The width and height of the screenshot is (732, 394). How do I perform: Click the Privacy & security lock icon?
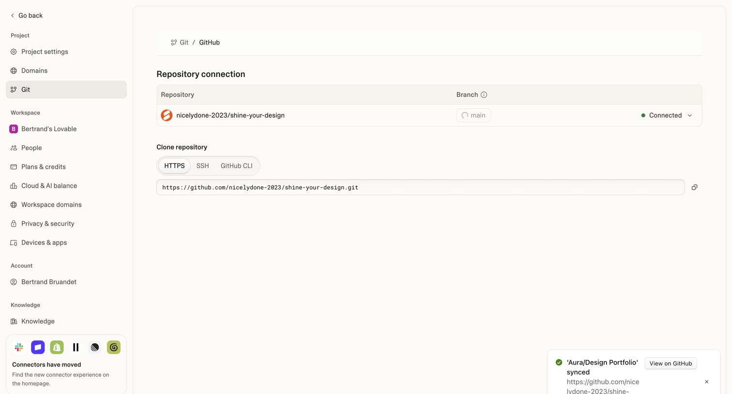coord(14,224)
